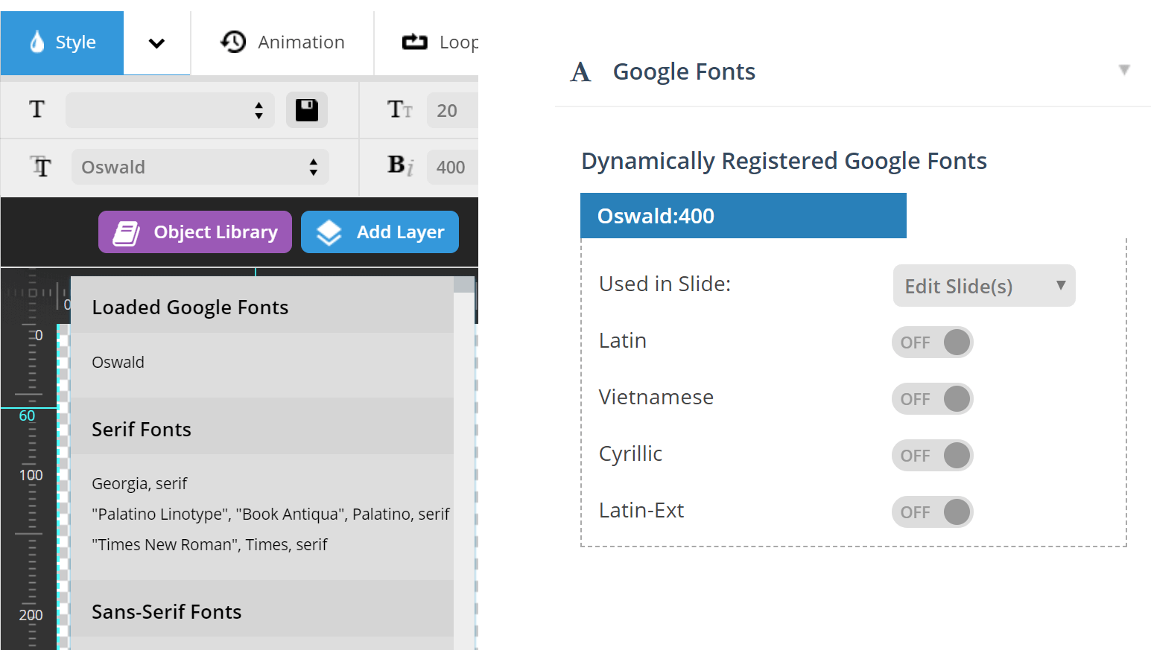Click the bold-italic font weight icon
This screenshot has width=1151, height=650.
400,167
